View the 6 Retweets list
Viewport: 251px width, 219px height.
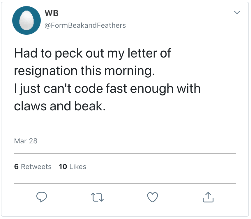[33, 167]
